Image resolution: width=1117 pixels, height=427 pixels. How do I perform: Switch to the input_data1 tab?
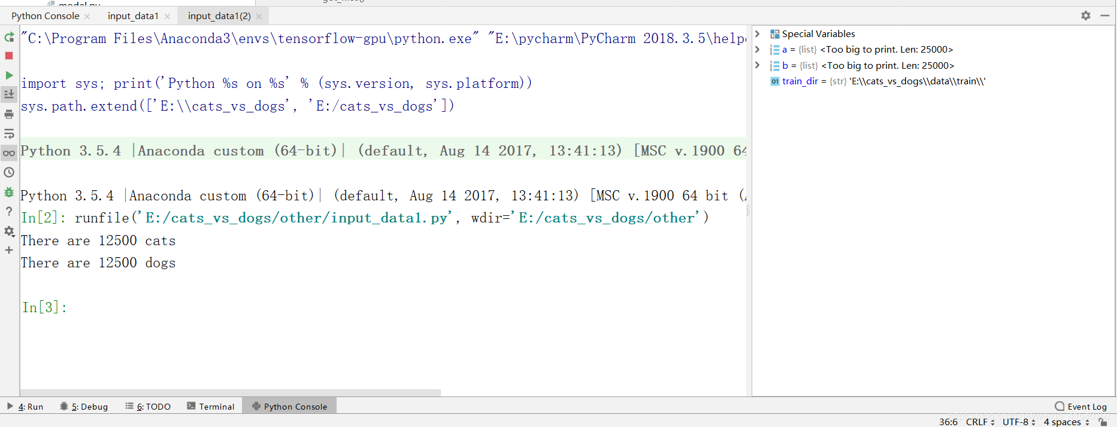coord(133,16)
